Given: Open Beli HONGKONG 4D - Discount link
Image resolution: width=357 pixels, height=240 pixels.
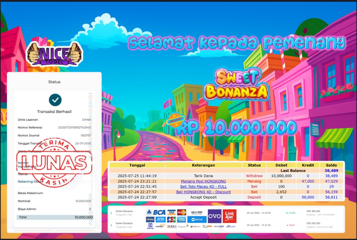Looking at the screenshot, I should [203, 192].
